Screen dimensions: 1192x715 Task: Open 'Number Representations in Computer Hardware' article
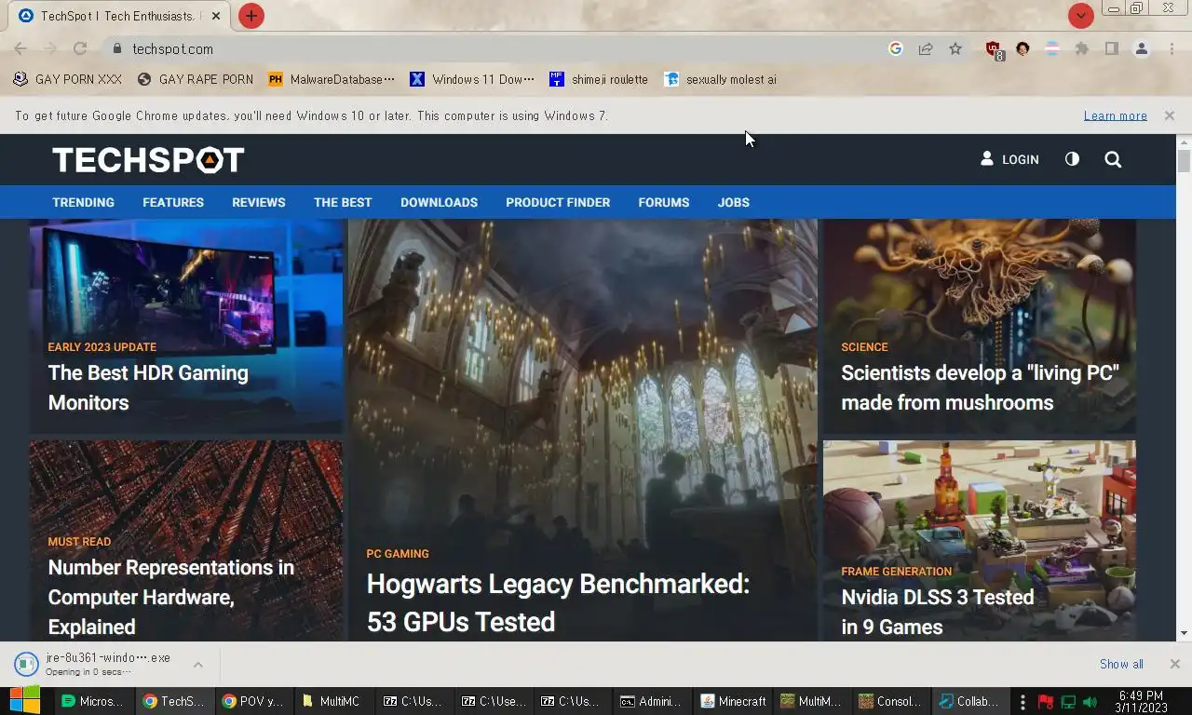[171, 597]
